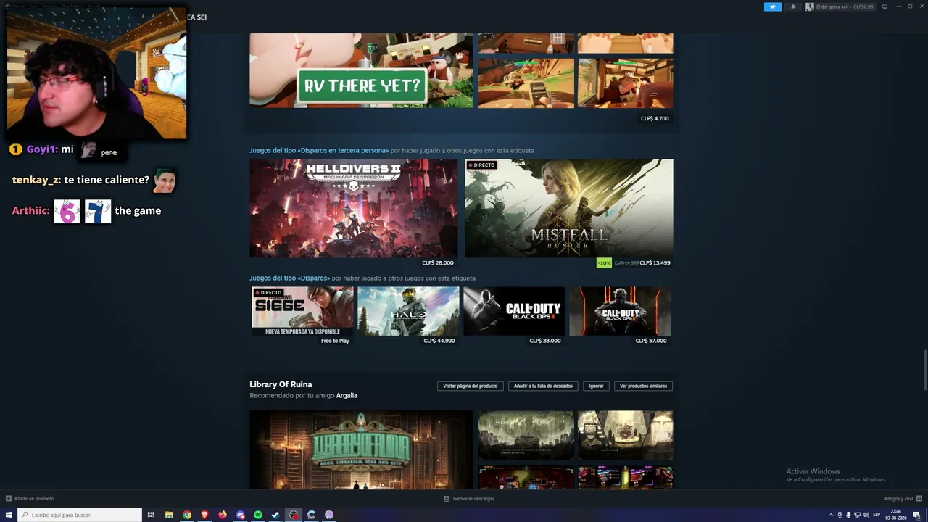This screenshot has width=928, height=522.
Task: Click the friends chat icon beside 'Amigos y chat'
Action: click(918, 499)
